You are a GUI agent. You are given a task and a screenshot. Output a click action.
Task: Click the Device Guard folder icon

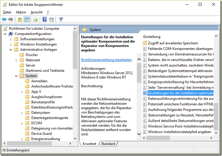coord(27,134)
